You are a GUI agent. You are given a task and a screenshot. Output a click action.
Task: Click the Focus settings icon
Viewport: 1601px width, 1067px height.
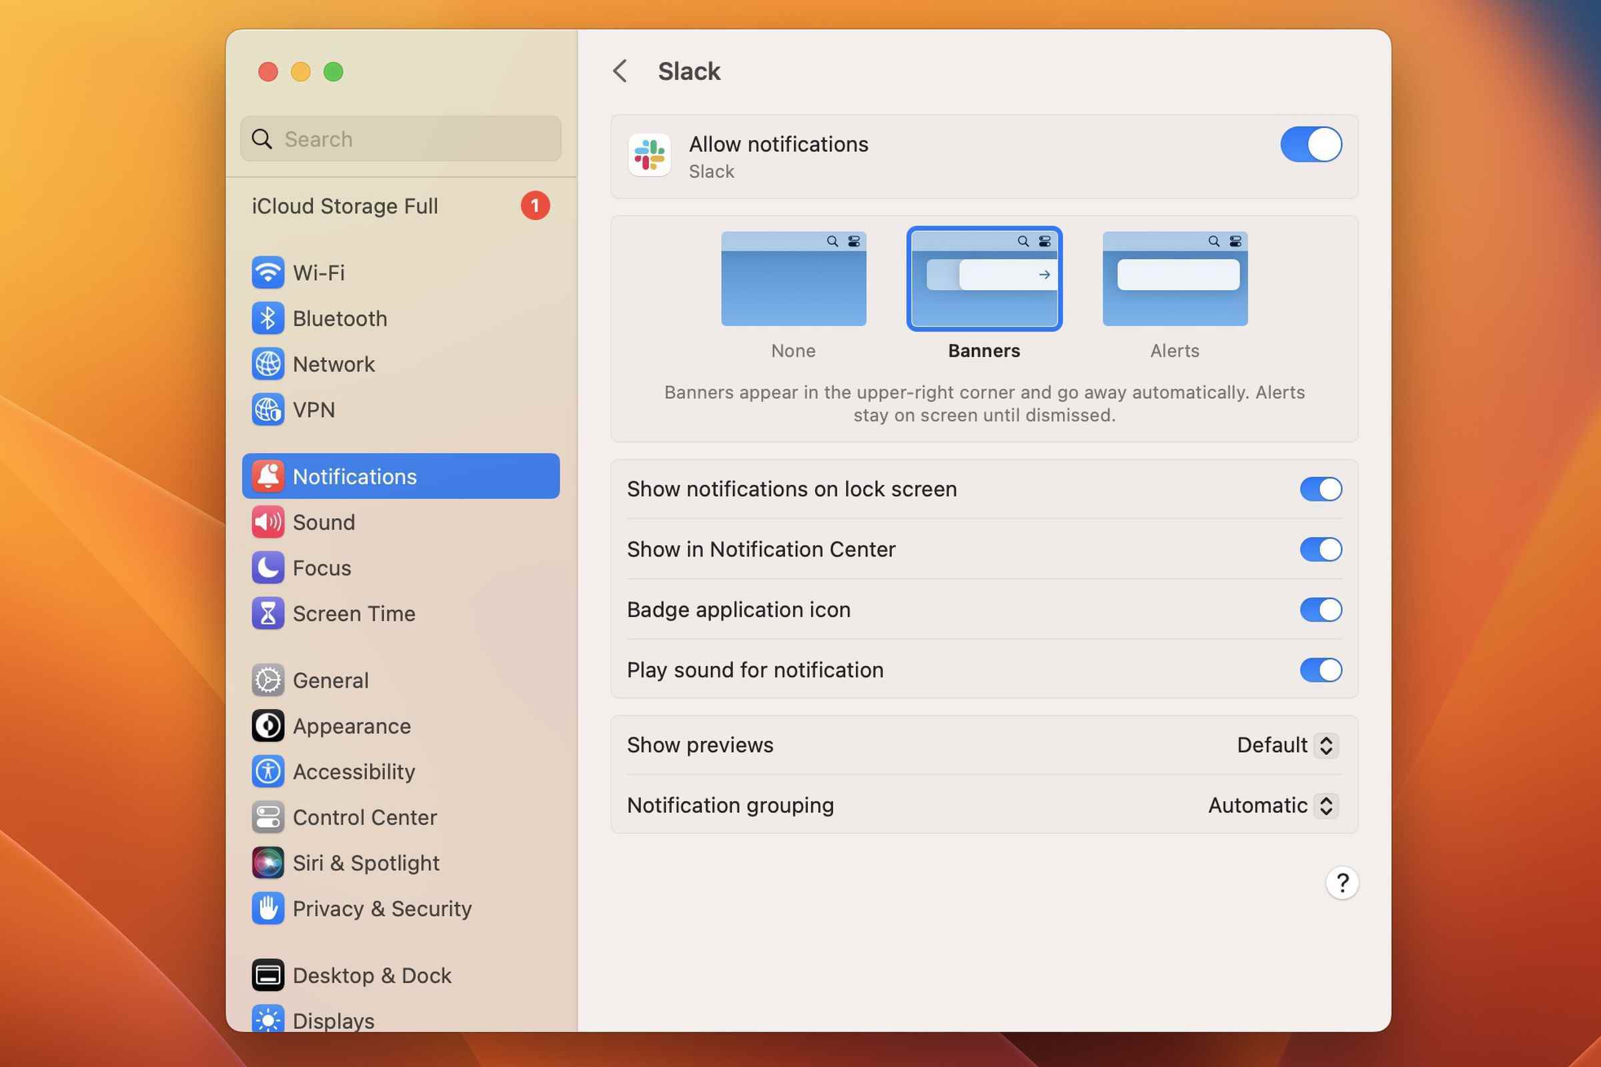tap(267, 568)
